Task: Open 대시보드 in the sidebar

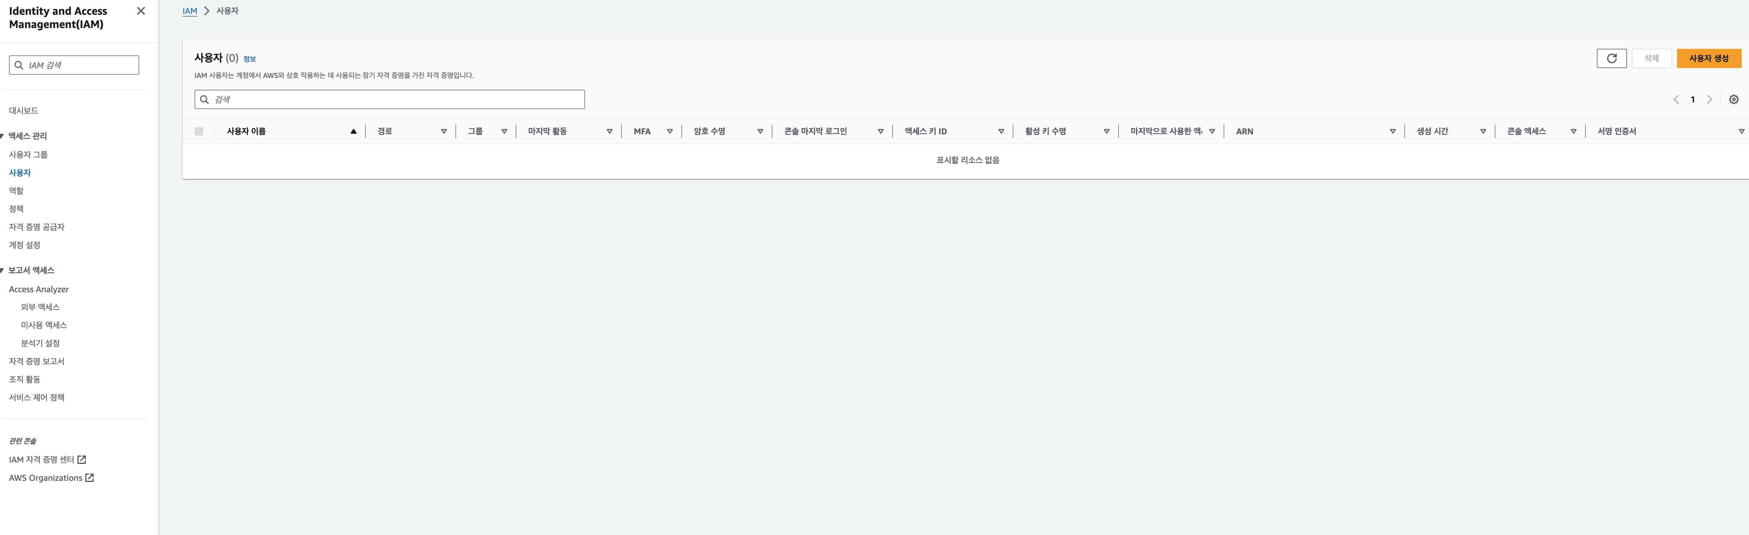Action: coord(24,111)
